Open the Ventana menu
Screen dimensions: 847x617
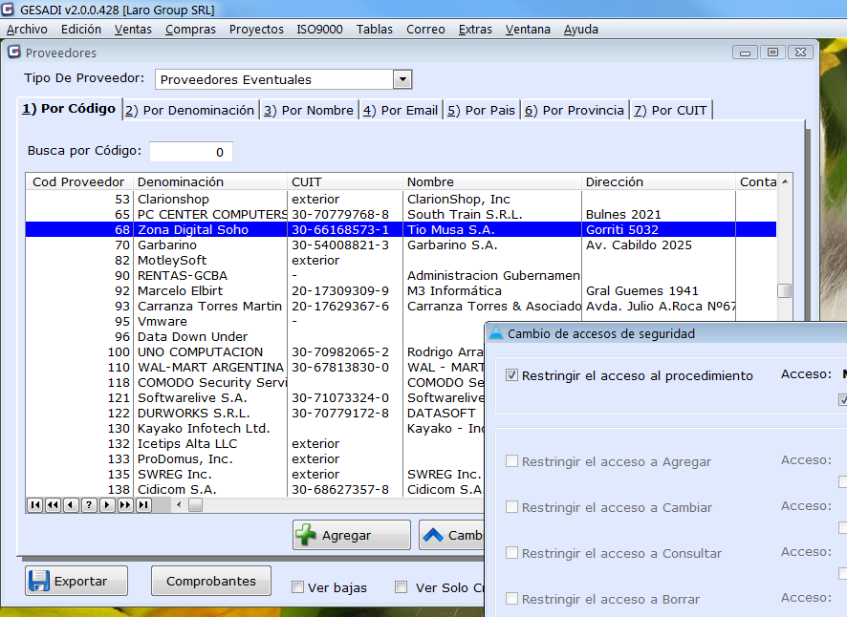pyautogui.click(x=527, y=29)
